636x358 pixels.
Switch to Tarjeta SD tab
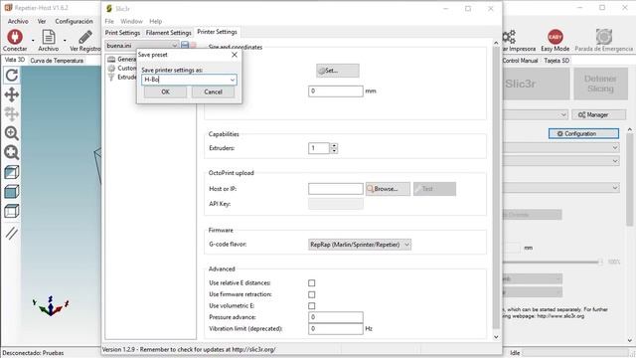click(x=556, y=61)
